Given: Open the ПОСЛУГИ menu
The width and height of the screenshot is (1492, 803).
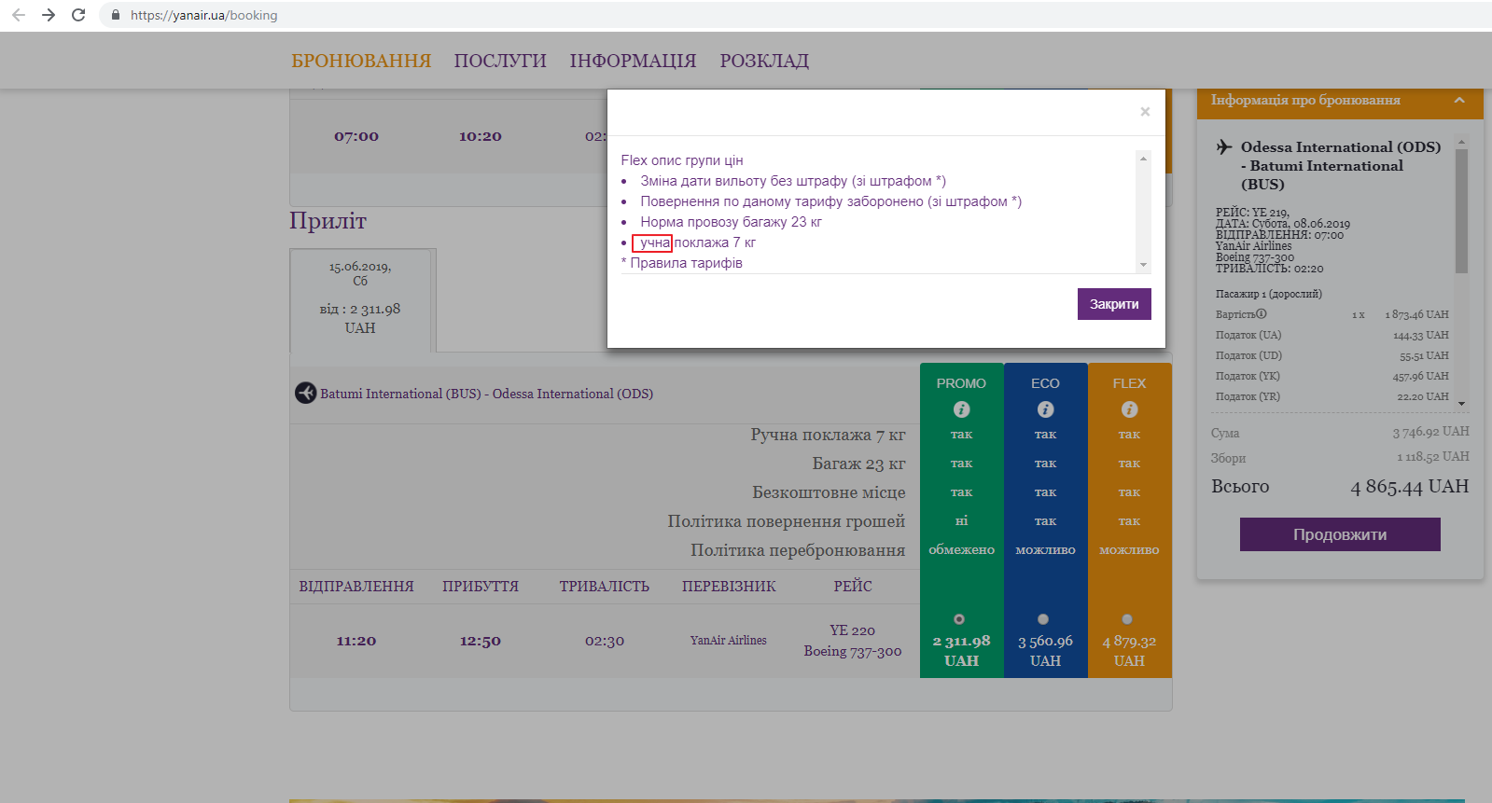Looking at the screenshot, I should point(500,62).
